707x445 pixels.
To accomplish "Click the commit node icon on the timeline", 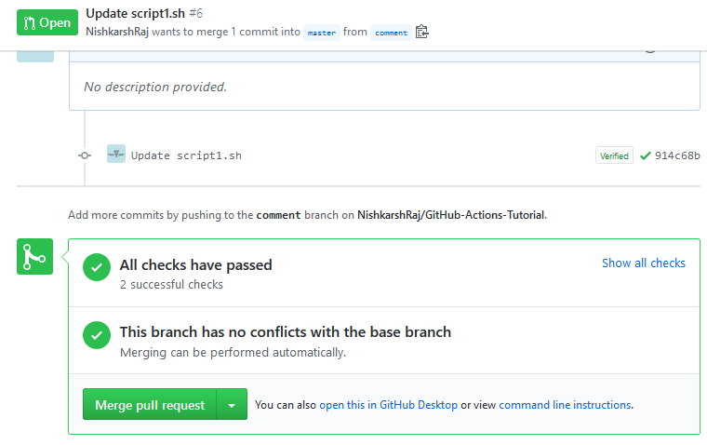I will coord(85,155).
